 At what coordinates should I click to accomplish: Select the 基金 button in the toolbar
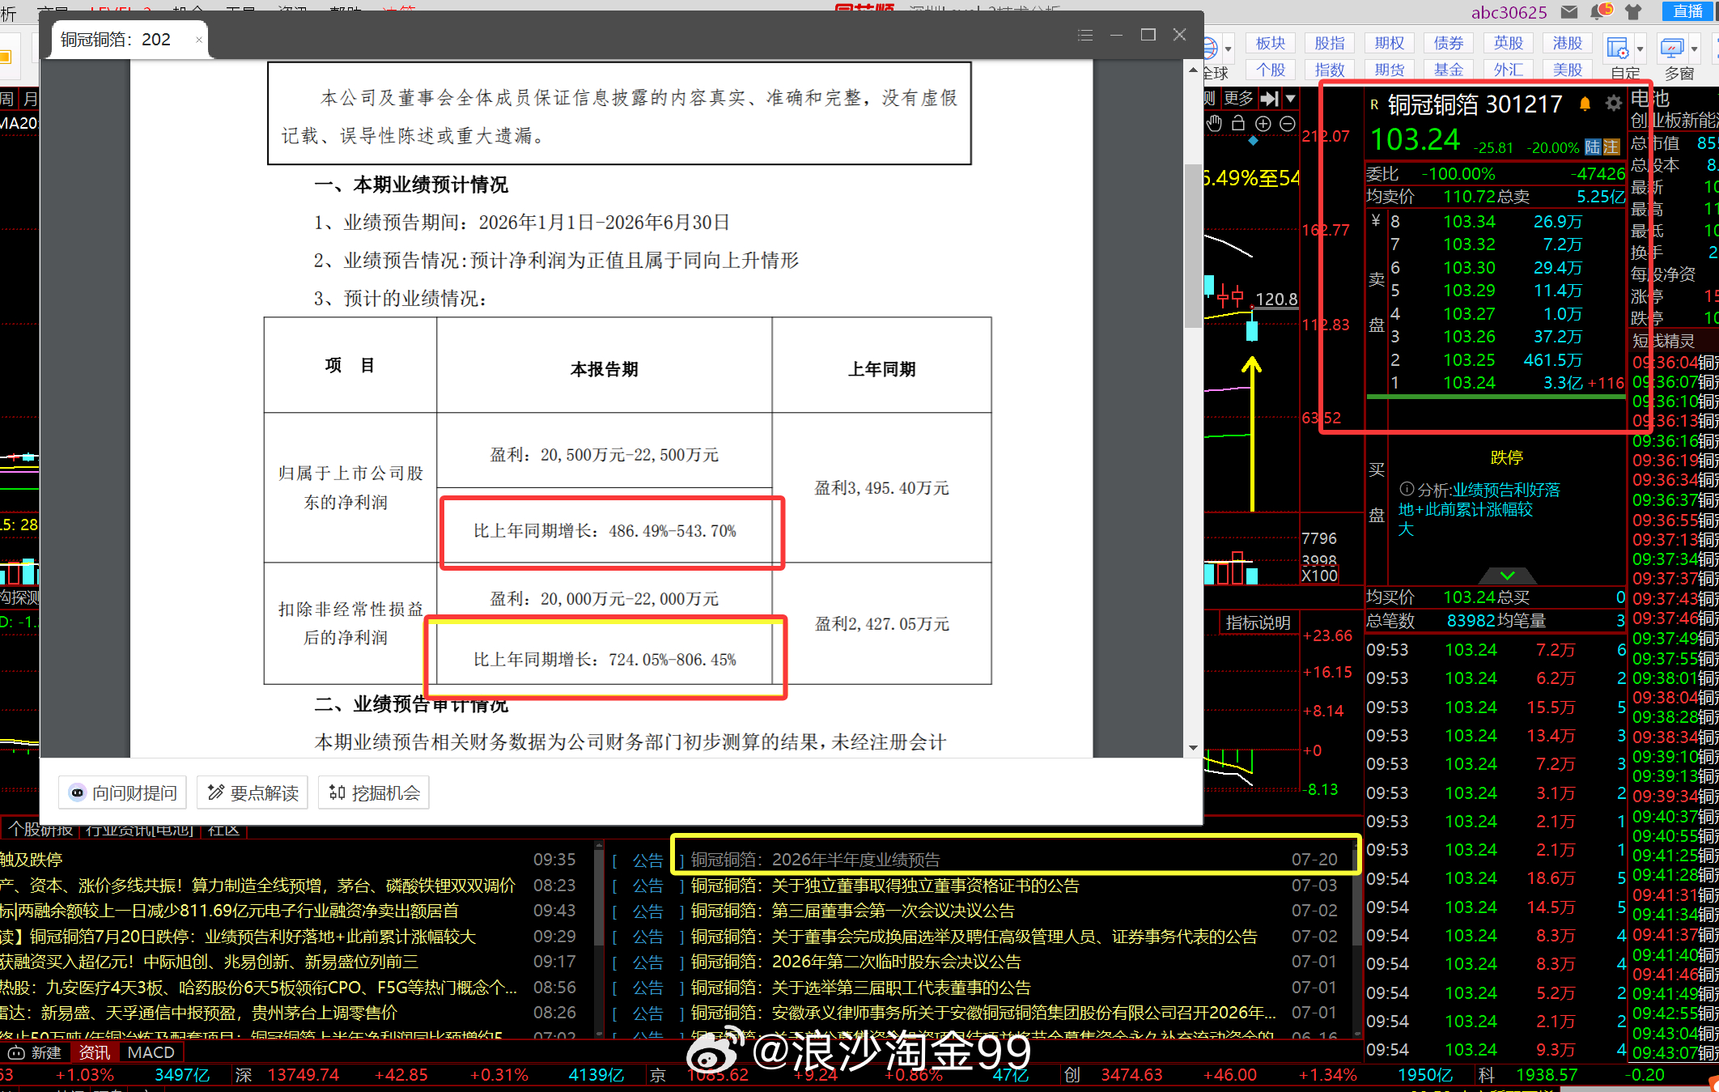pos(1449,70)
